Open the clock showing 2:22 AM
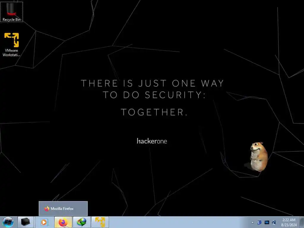This screenshot has height=228, width=304. point(289,222)
